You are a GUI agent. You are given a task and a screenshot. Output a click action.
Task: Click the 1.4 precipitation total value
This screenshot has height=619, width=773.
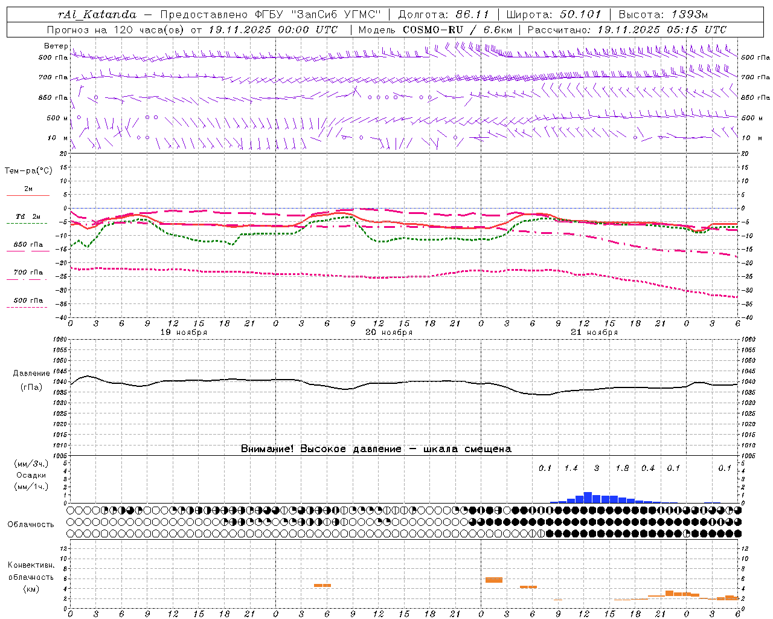[571, 468]
